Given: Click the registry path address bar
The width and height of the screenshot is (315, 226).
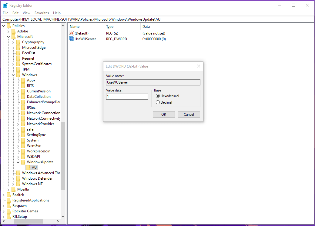Looking at the screenshot, I should [x=158, y=19].
